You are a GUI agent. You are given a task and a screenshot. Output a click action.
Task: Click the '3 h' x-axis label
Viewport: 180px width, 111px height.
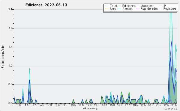pyautogui.click(x=19, y=105)
